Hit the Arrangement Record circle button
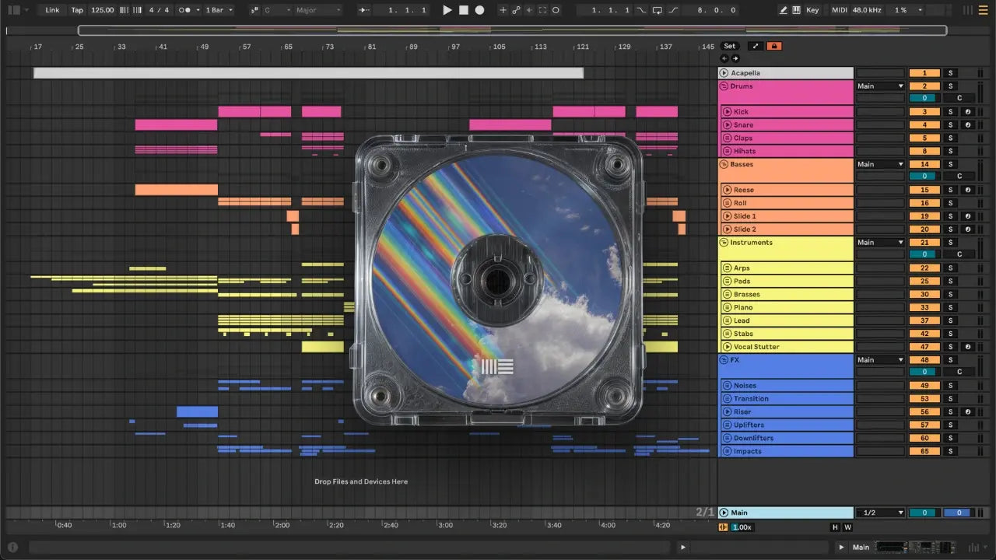Viewport: 996px width, 560px height. (x=479, y=10)
